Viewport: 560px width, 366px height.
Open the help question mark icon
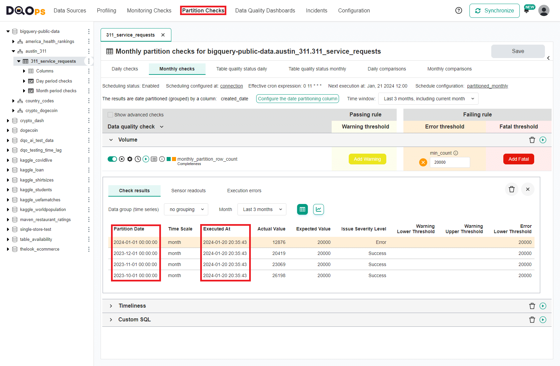point(458,10)
